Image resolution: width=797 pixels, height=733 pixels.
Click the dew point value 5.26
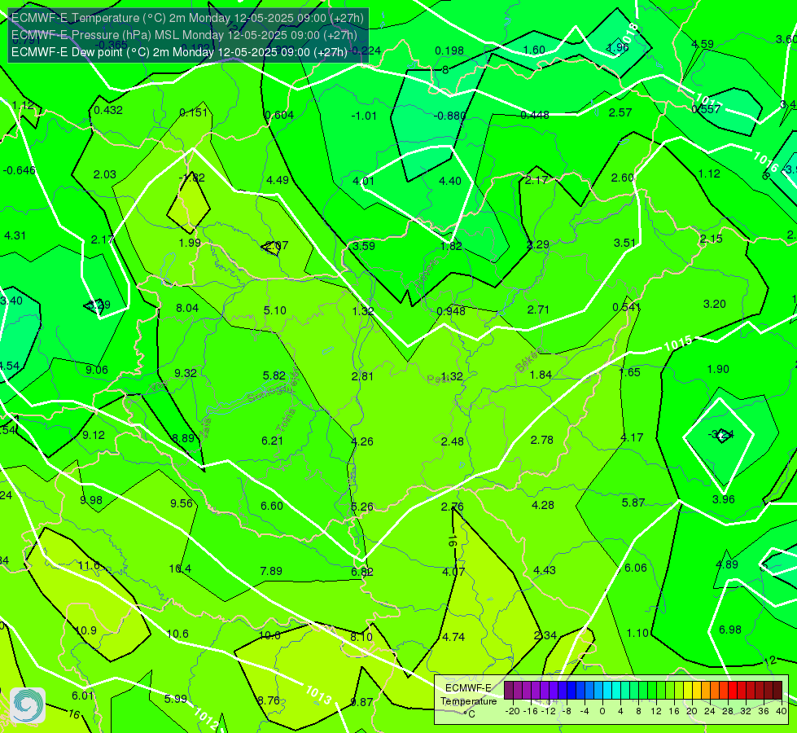pos(362,507)
